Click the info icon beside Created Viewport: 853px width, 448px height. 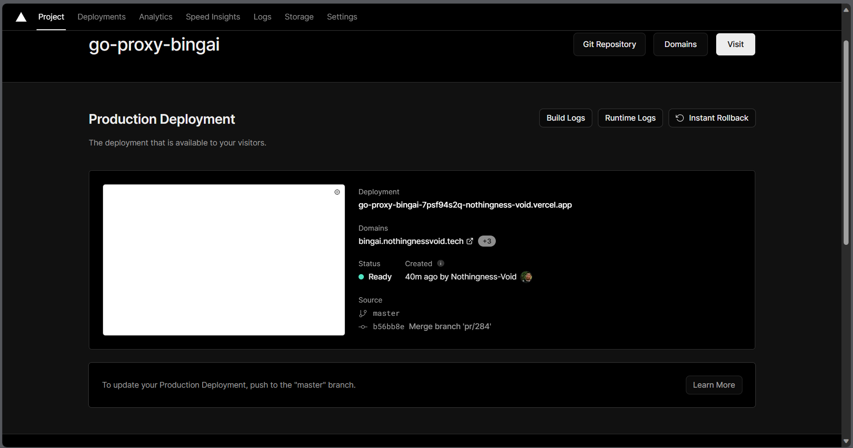[441, 263]
